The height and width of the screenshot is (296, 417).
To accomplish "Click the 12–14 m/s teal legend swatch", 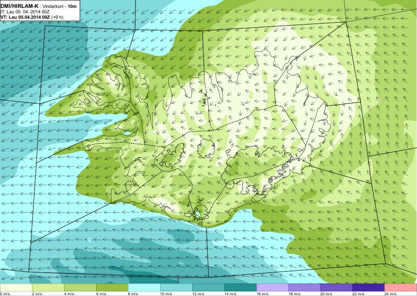I will [208, 288].
